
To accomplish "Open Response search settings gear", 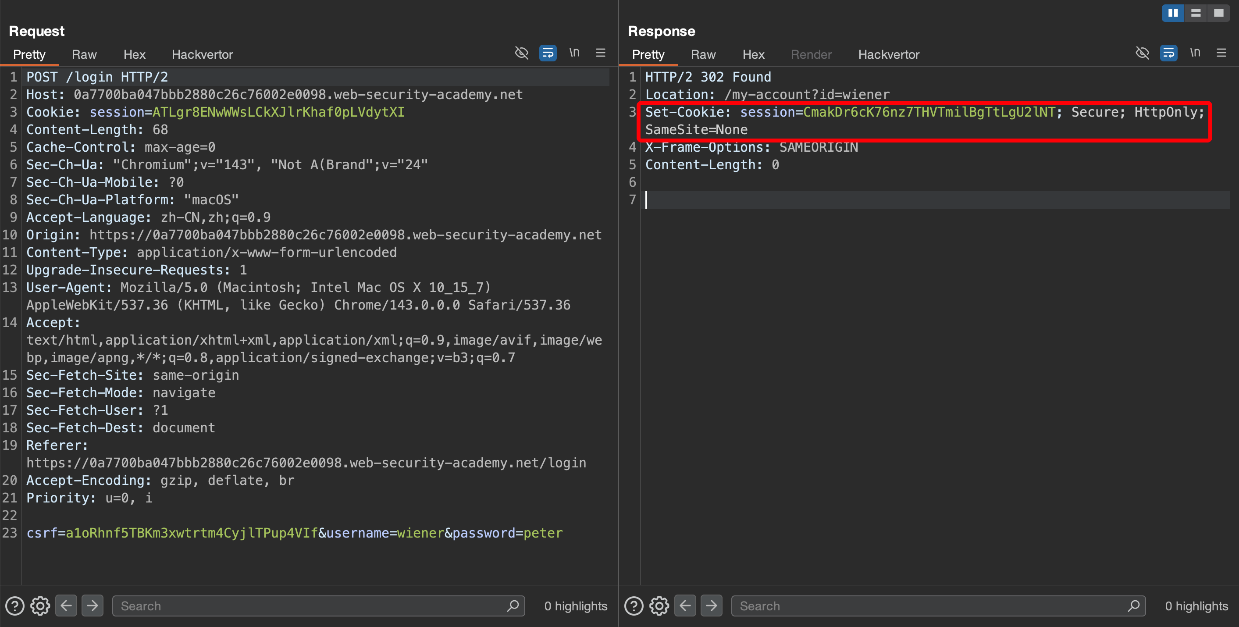I will point(659,606).
